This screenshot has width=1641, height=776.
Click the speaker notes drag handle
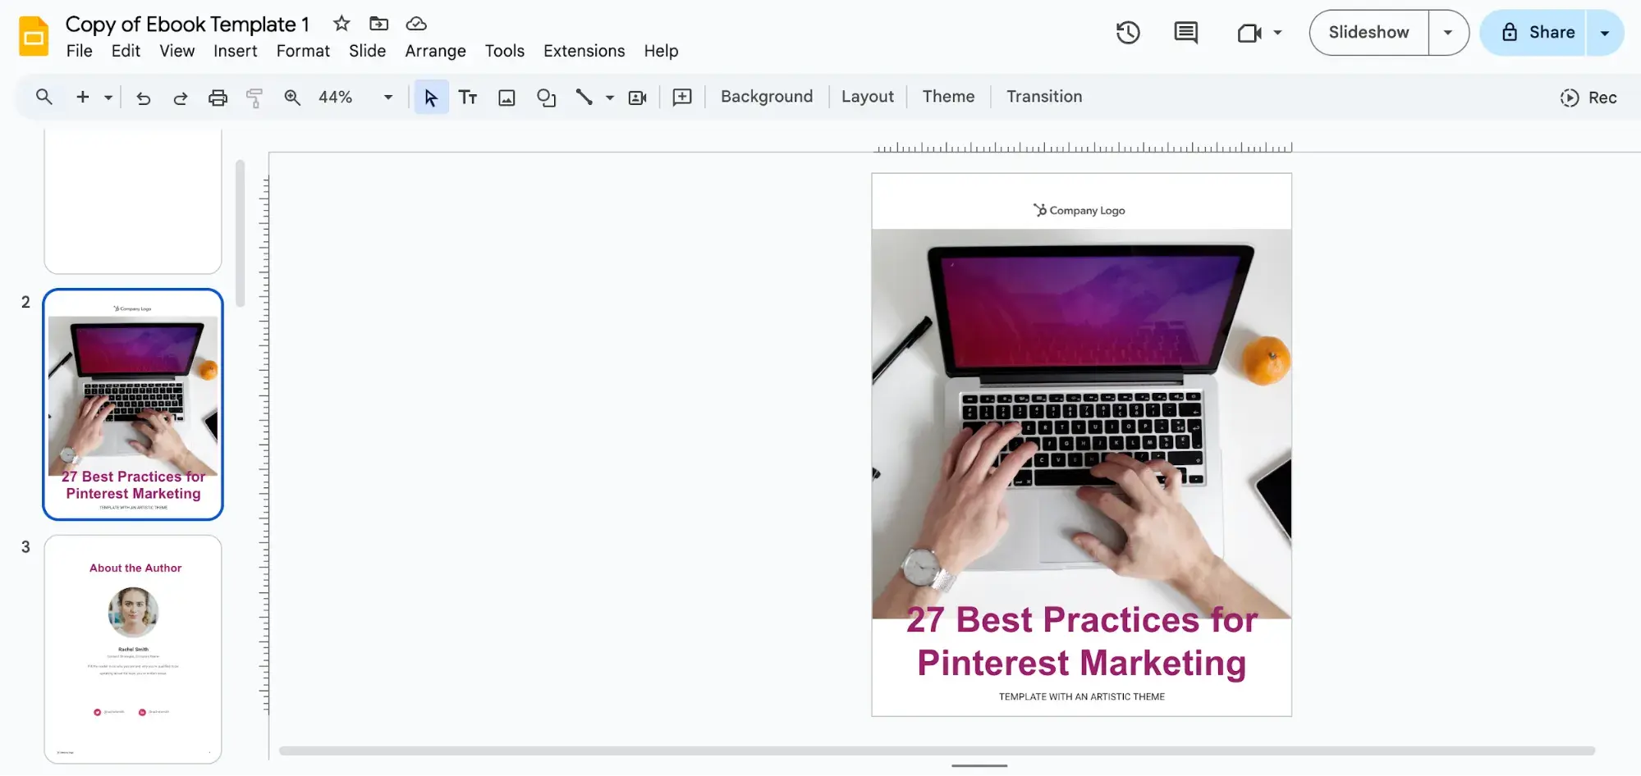pos(979,766)
